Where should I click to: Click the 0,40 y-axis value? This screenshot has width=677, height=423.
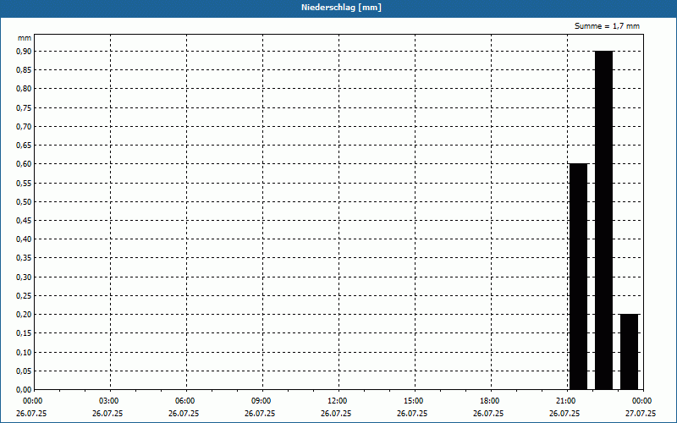(24, 239)
